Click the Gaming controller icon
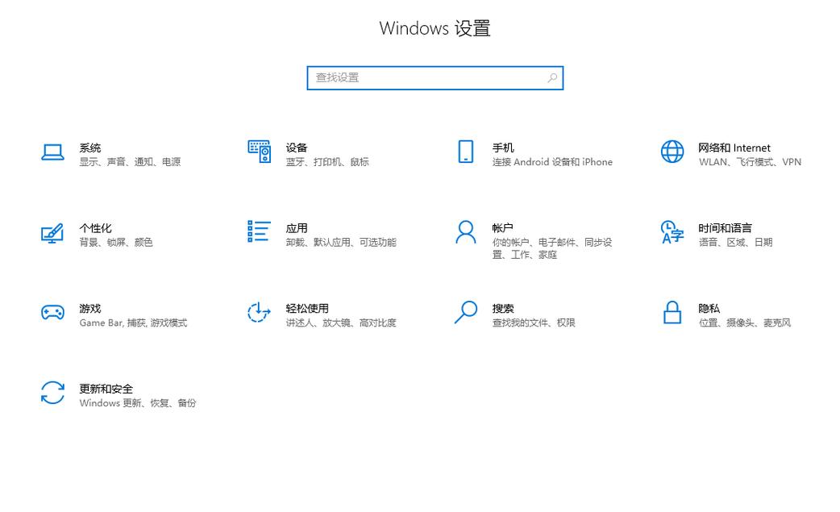Image resolution: width=840 pixels, height=512 pixels. (52, 313)
